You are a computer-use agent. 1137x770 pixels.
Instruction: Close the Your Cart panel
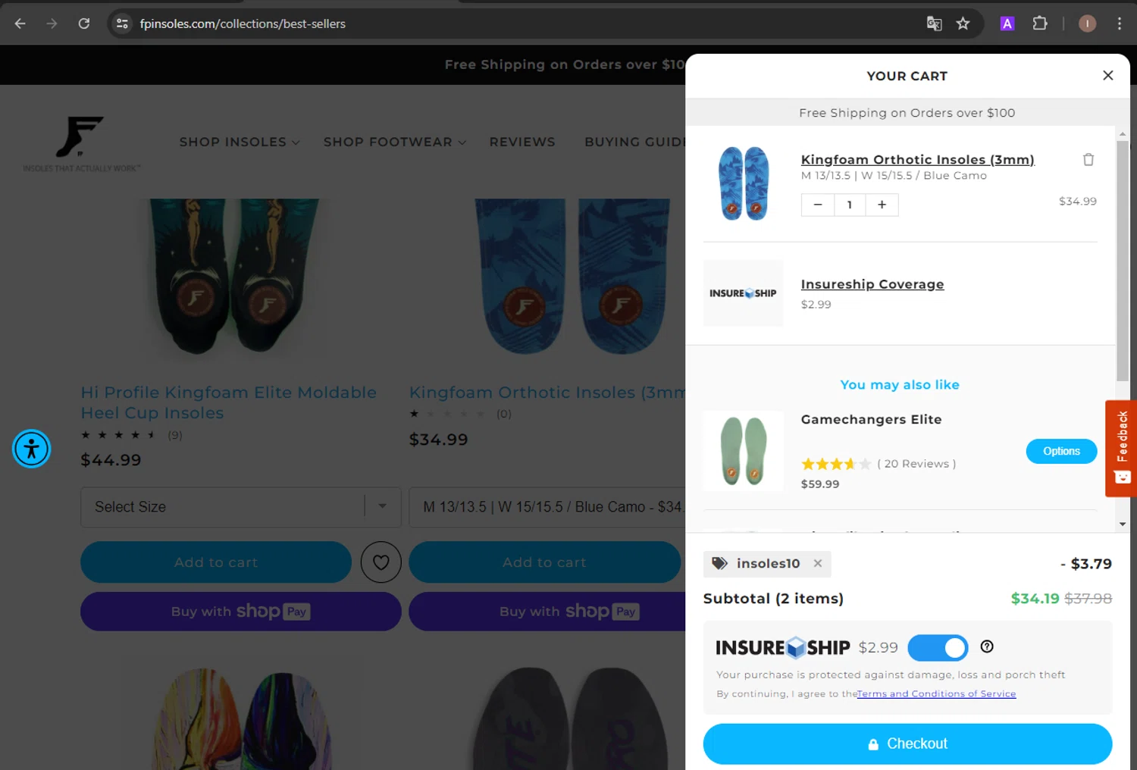click(x=1107, y=75)
